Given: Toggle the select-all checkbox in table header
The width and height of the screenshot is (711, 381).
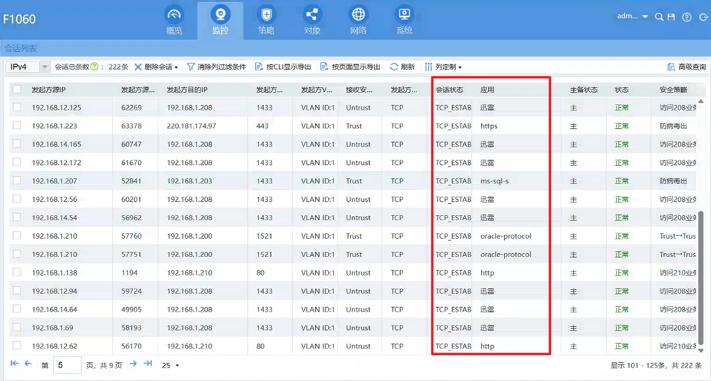Looking at the screenshot, I should point(17,90).
